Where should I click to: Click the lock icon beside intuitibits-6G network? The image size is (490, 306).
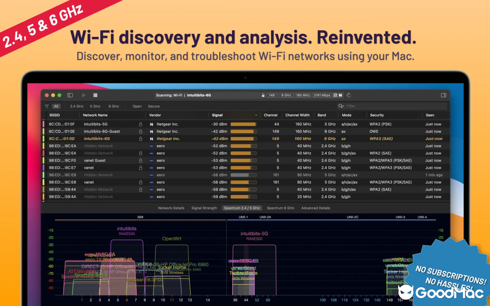[x=140, y=138]
